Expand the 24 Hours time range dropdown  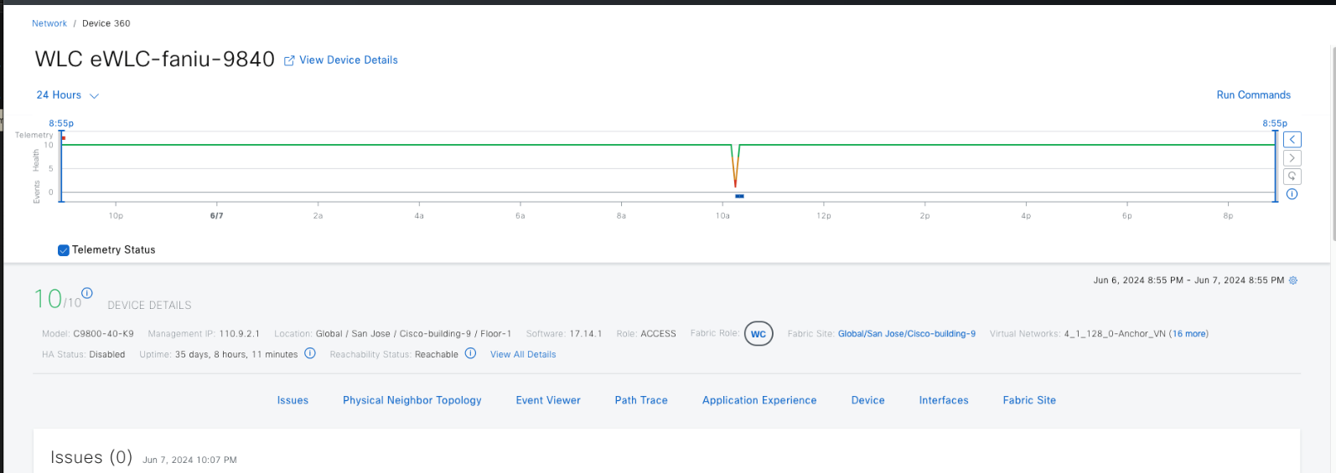tap(67, 95)
